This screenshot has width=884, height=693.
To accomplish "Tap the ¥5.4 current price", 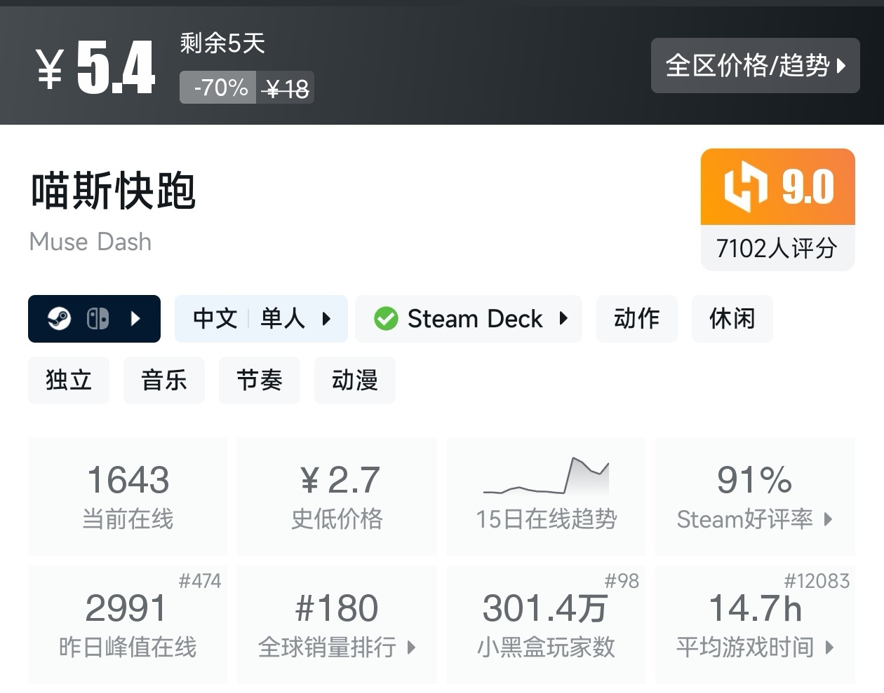I will point(95,67).
